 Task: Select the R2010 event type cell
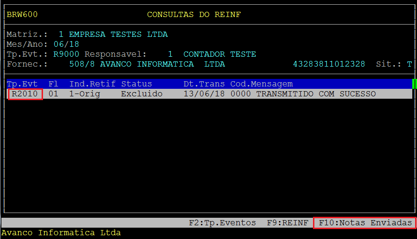coord(26,94)
